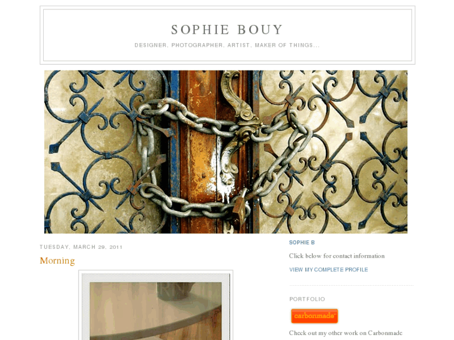Image resolution: width=454 pixels, height=340 pixels.
Task: Click the chained door banner photo
Action: [x=225, y=152]
